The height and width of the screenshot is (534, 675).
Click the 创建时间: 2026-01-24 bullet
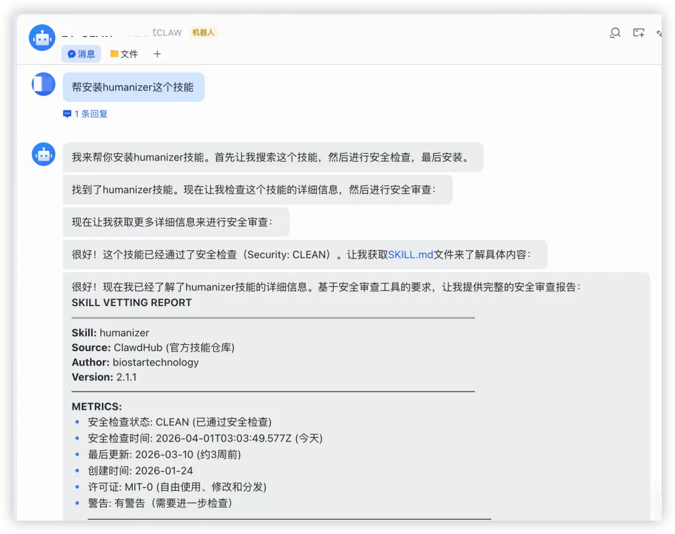141,471
